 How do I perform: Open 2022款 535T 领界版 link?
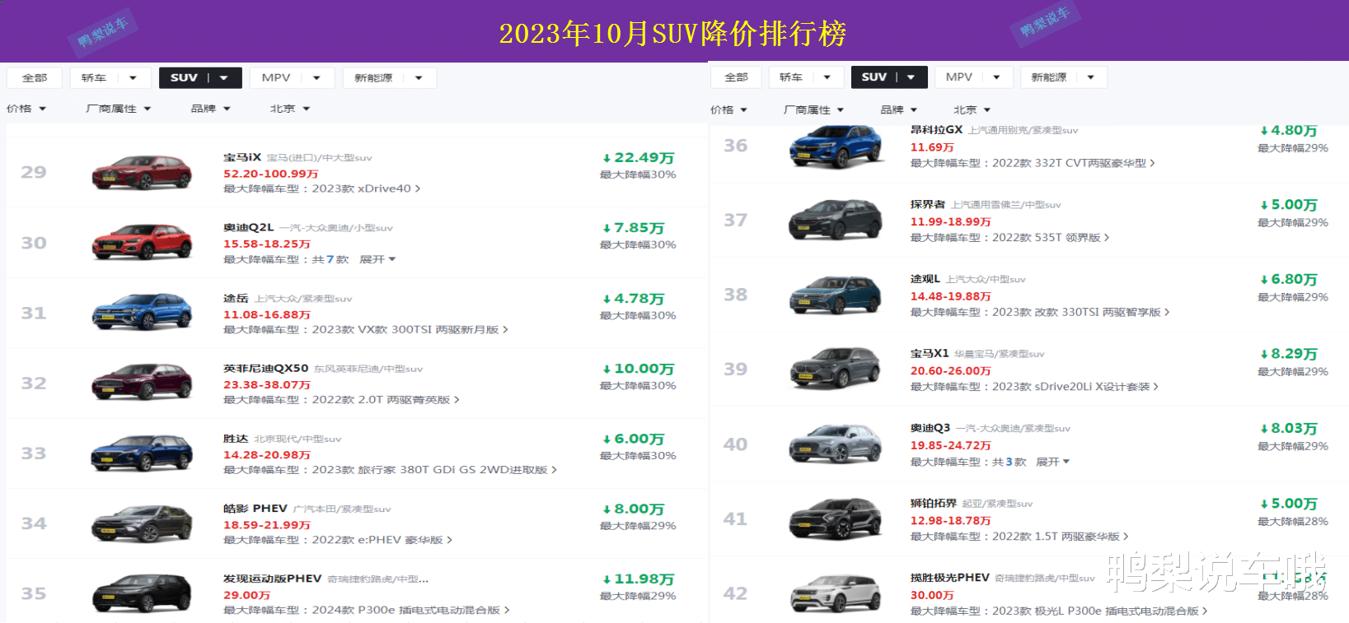coord(1051,237)
